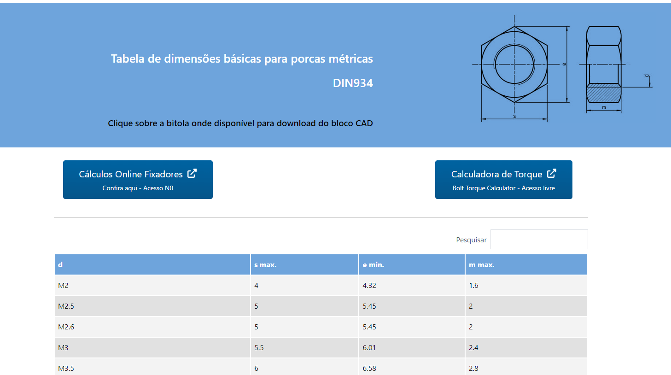Select the M2.5 size entry
The width and height of the screenshot is (671, 375).
coord(66,306)
